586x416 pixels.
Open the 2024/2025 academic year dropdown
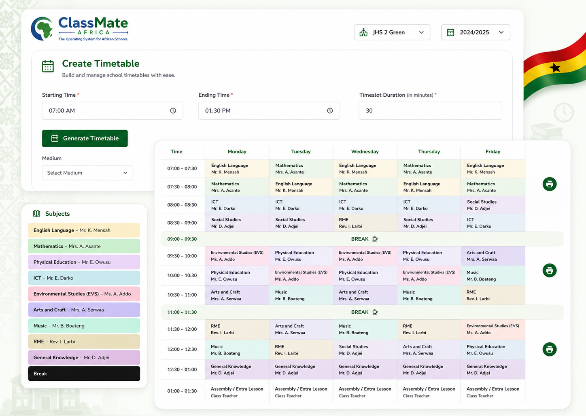(476, 32)
